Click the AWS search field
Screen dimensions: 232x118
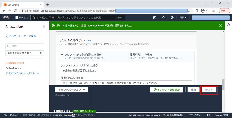coord(78,18)
